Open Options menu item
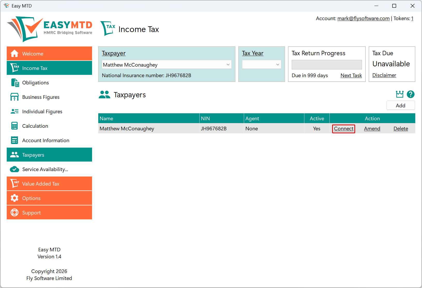422x288 pixels. (49, 198)
